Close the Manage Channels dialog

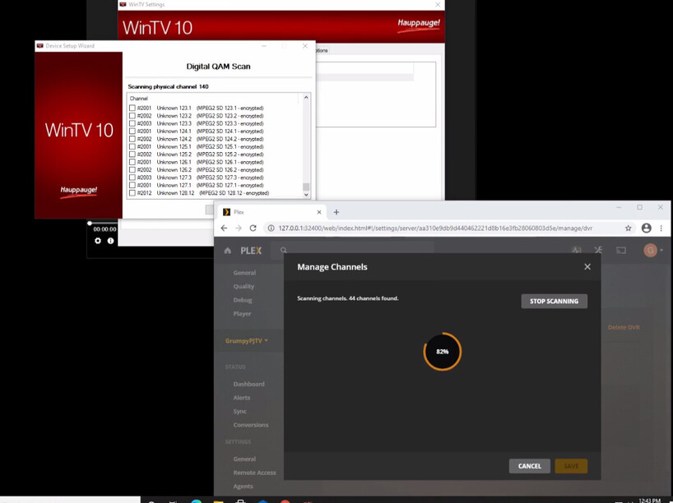pos(587,267)
